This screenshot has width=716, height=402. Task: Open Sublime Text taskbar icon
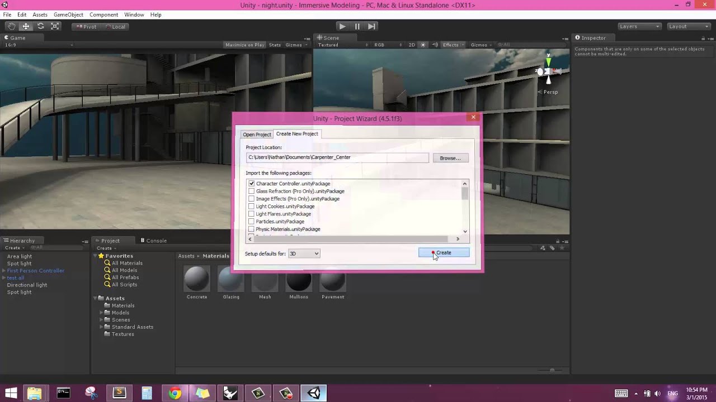tap(119, 393)
